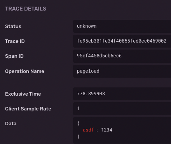The image size is (171, 144).
Task: Click the Data label
Action: (11, 124)
